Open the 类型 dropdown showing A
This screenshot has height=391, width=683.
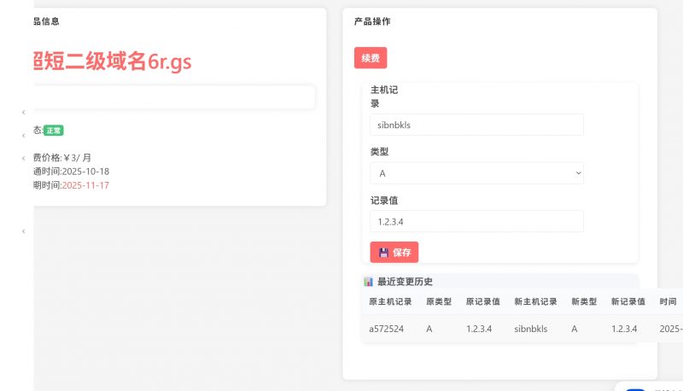coord(476,173)
